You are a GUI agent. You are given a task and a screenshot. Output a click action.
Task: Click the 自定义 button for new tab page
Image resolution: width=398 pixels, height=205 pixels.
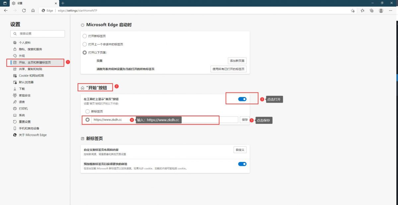(240, 150)
